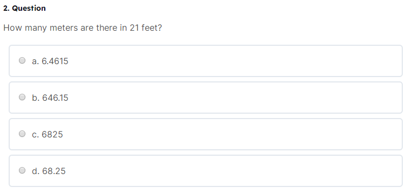The width and height of the screenshot is (412, 194).
Task: Select the radio button for answer c
Action: pos(22,134)
